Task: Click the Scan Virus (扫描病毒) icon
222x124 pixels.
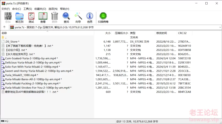Action: (x=103, y=17)
